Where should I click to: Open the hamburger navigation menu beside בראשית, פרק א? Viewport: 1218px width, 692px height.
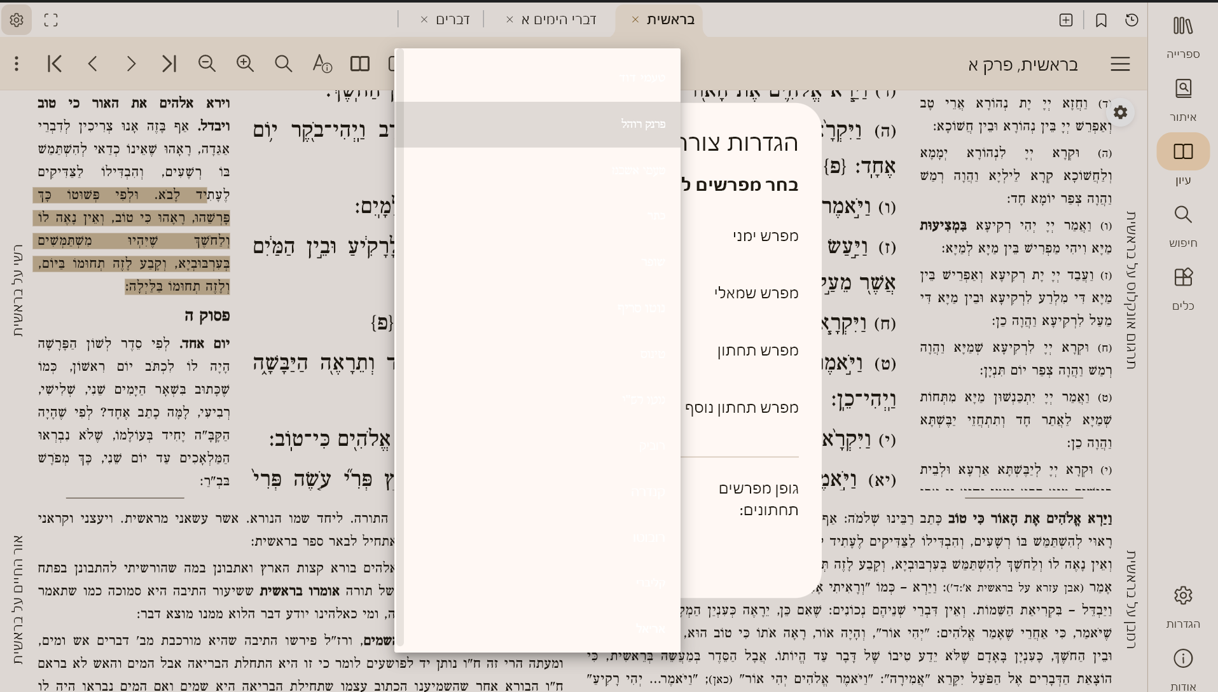[x=1120, y=64]
